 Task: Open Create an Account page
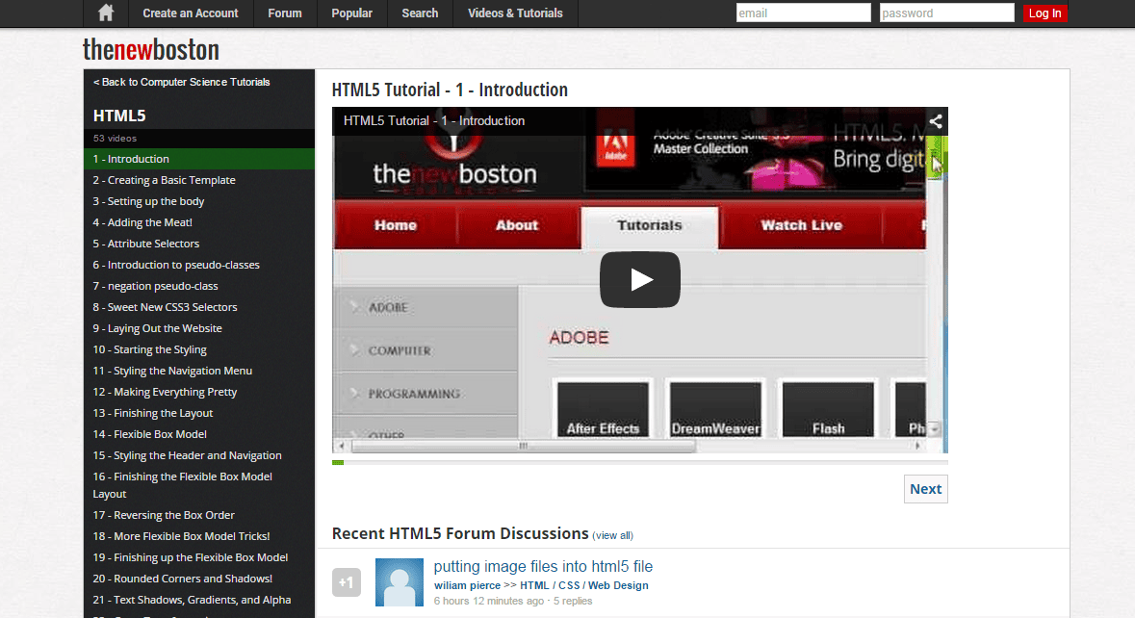(x=191, y=13)
